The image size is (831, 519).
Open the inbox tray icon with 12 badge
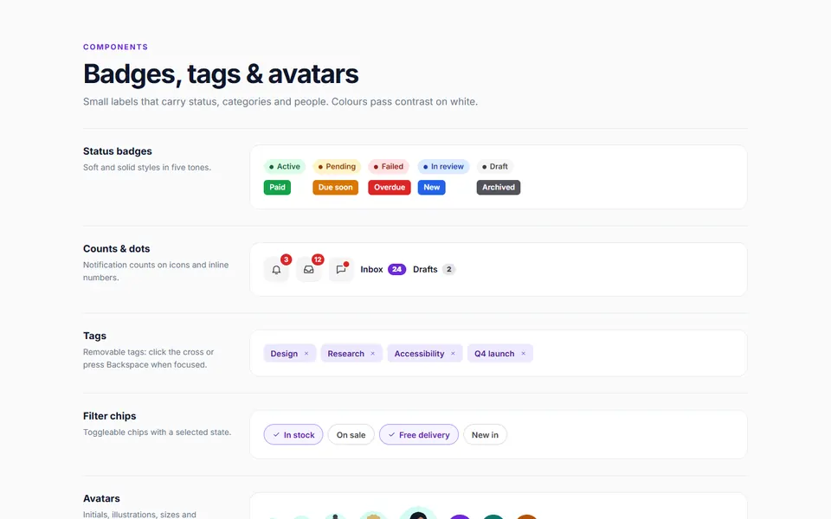308,270
